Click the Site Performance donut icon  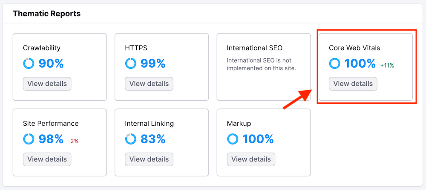point(29,139)
